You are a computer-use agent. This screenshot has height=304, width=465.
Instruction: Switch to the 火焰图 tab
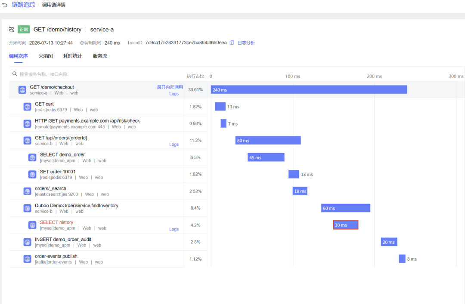coord(46,56)
